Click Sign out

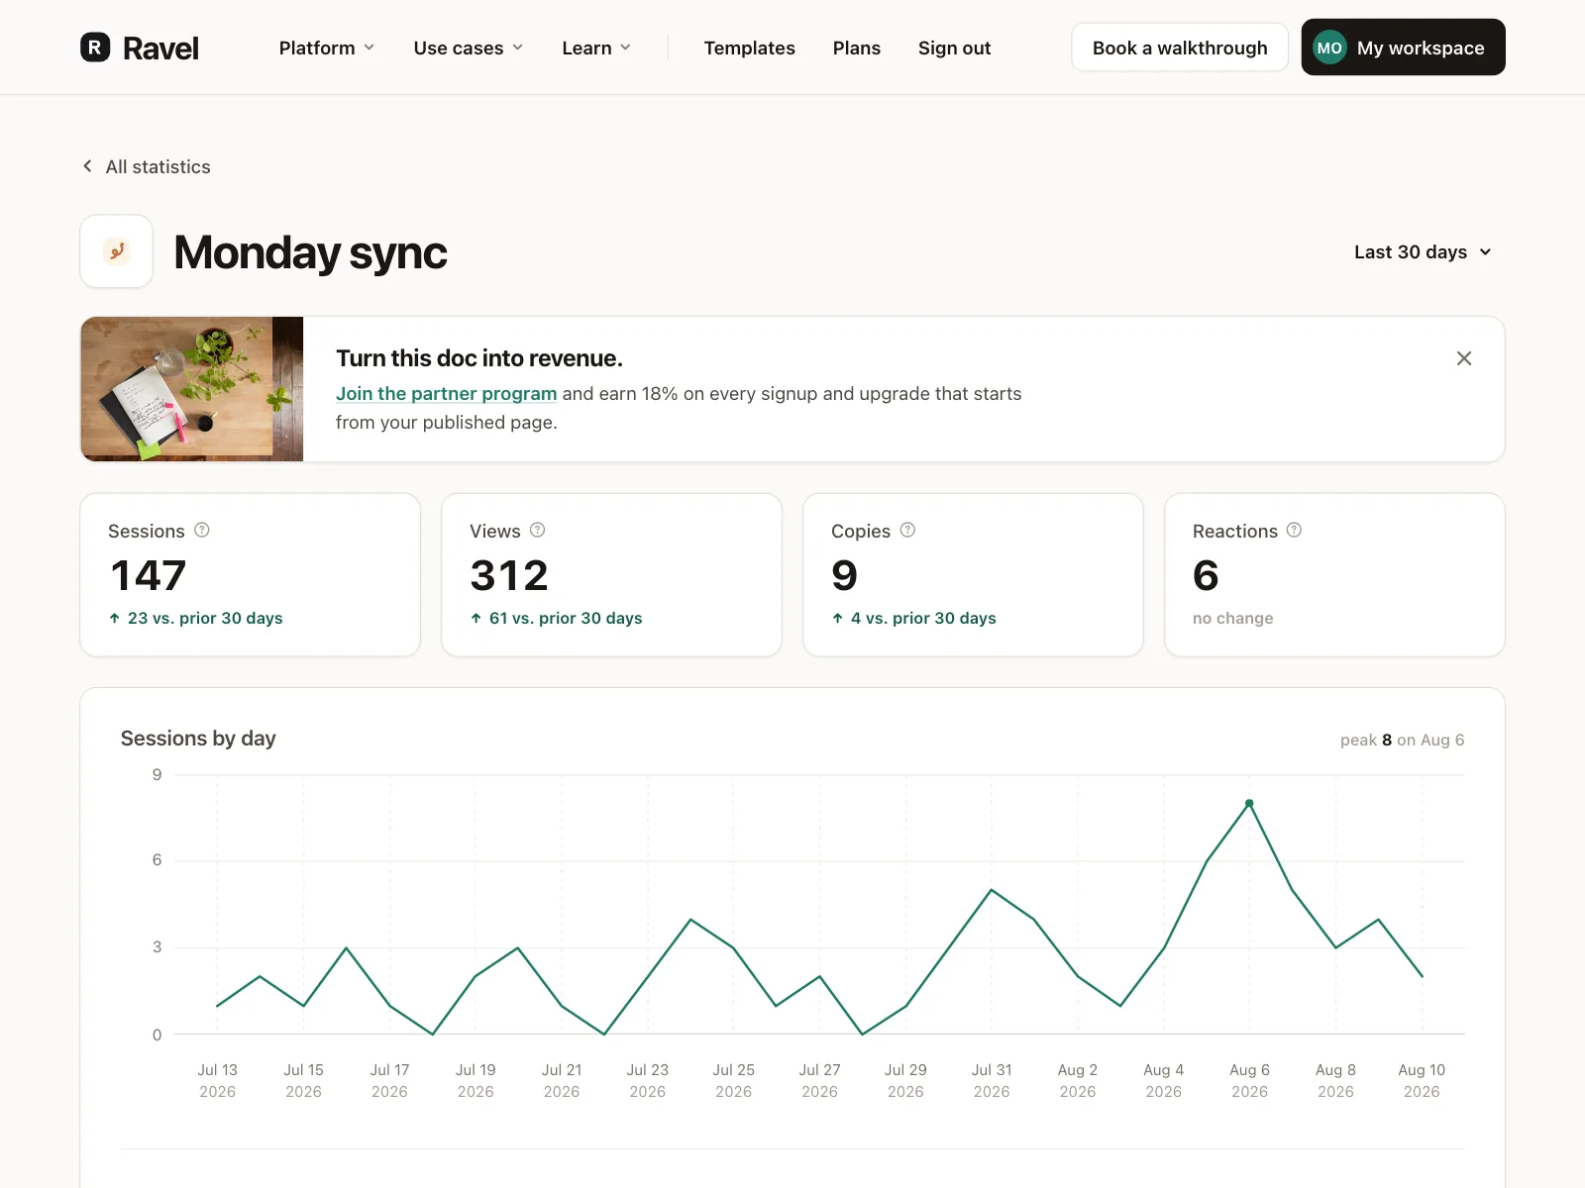[x=954, y=48]
